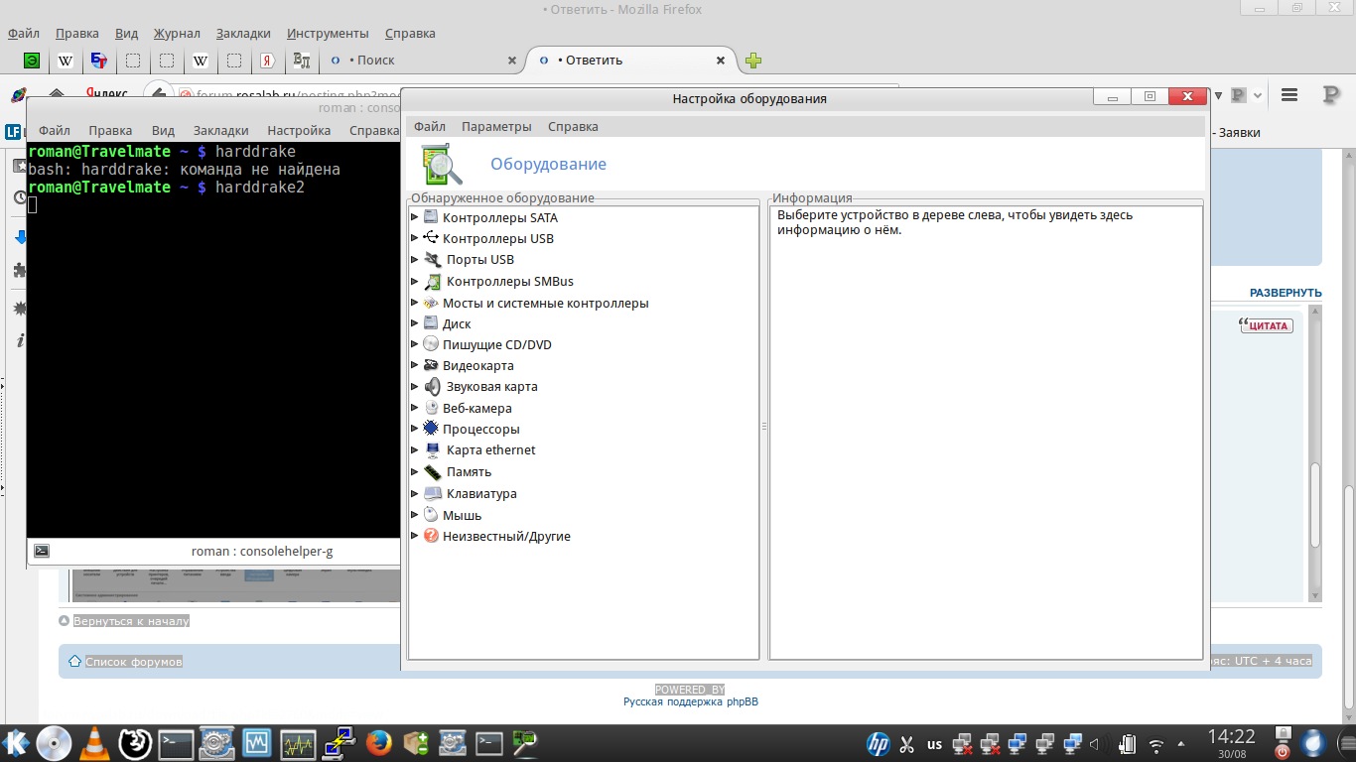Expand the Процессоры tree node
Screen dimensions: 1356x762
(415, 430)
